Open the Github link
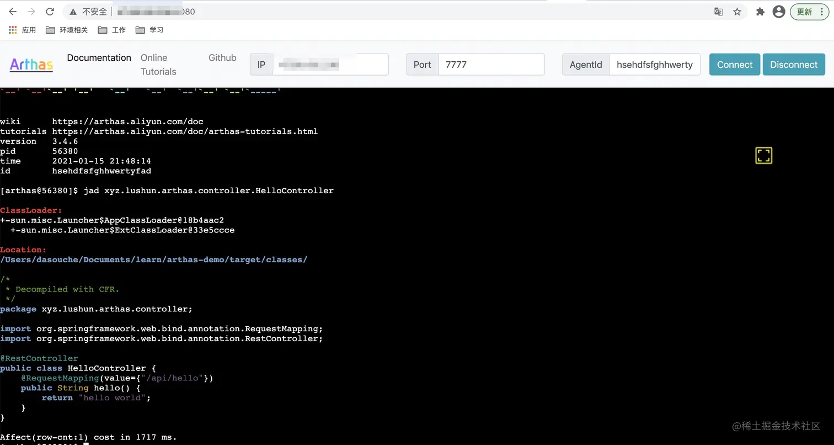Screen dimensions: 834x445 coord(222,57)
